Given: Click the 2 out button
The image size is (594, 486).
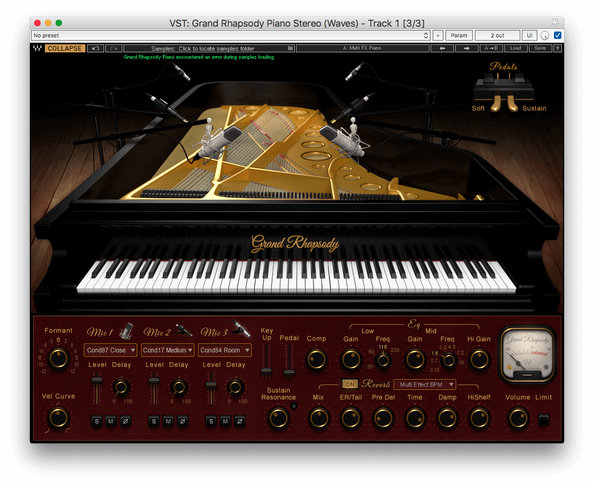Looking at the screenshot, I should [497, 35].
